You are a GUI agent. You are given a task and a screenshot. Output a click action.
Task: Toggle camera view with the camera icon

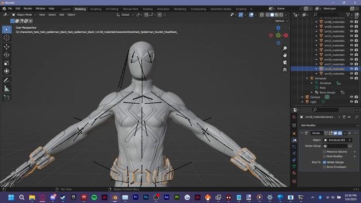(285, 63)
